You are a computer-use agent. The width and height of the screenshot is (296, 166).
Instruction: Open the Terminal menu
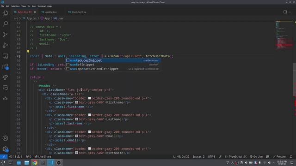[41, 6]
